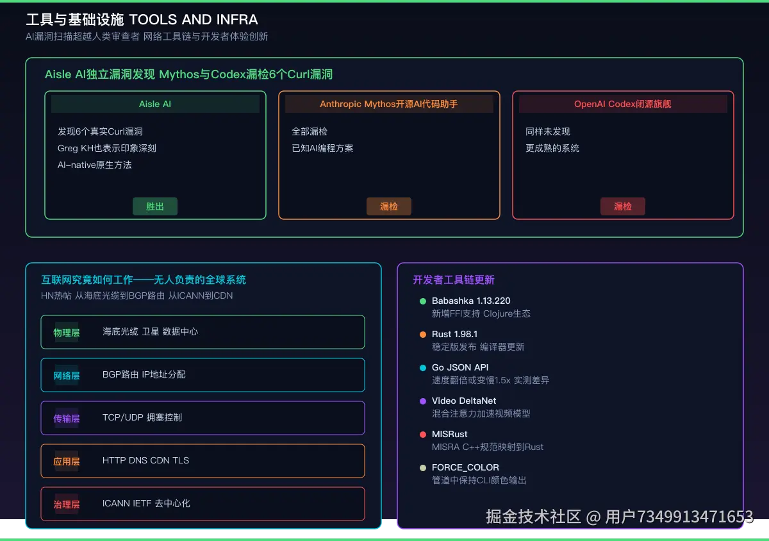The image size is (769, 541).
Task: Click the 网络层 layer tag
Action: [67, 375]
